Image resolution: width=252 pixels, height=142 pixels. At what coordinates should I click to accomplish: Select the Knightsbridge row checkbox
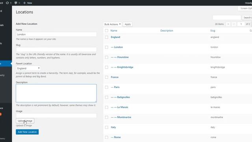107,67
